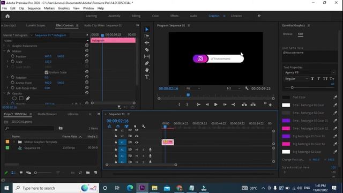Toggle the eye for video track V1
Image resolution: width=343 pixels, height=193 pixels.
[137, 143]
